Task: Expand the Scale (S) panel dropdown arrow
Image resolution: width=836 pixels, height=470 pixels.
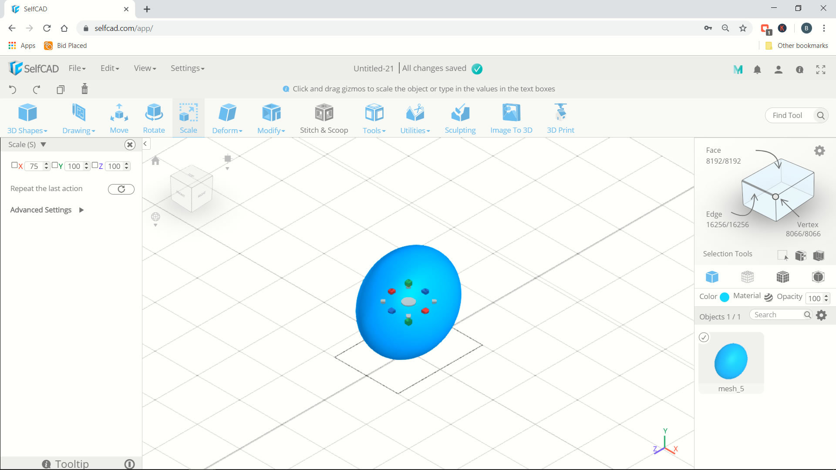Action: (43, 144)
